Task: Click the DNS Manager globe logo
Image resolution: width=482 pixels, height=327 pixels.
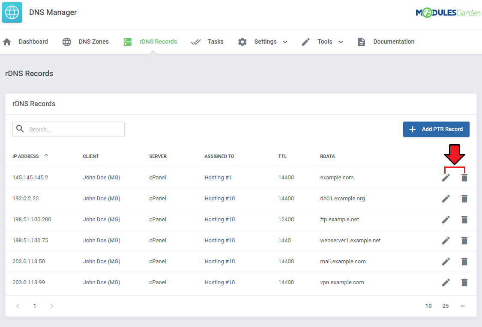Action: coord(12,12)
